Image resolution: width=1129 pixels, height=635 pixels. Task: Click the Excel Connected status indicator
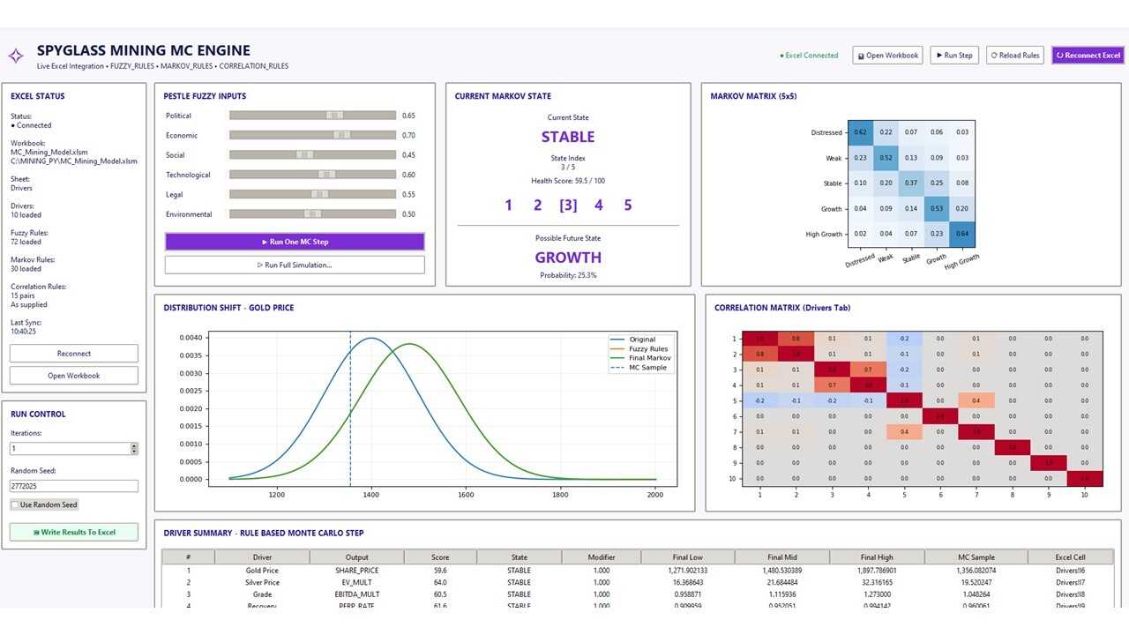coord(810,56)
